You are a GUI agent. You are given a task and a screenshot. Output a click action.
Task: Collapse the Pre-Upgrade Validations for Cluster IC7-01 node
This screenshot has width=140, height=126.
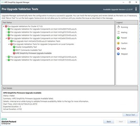coord(3,26)
